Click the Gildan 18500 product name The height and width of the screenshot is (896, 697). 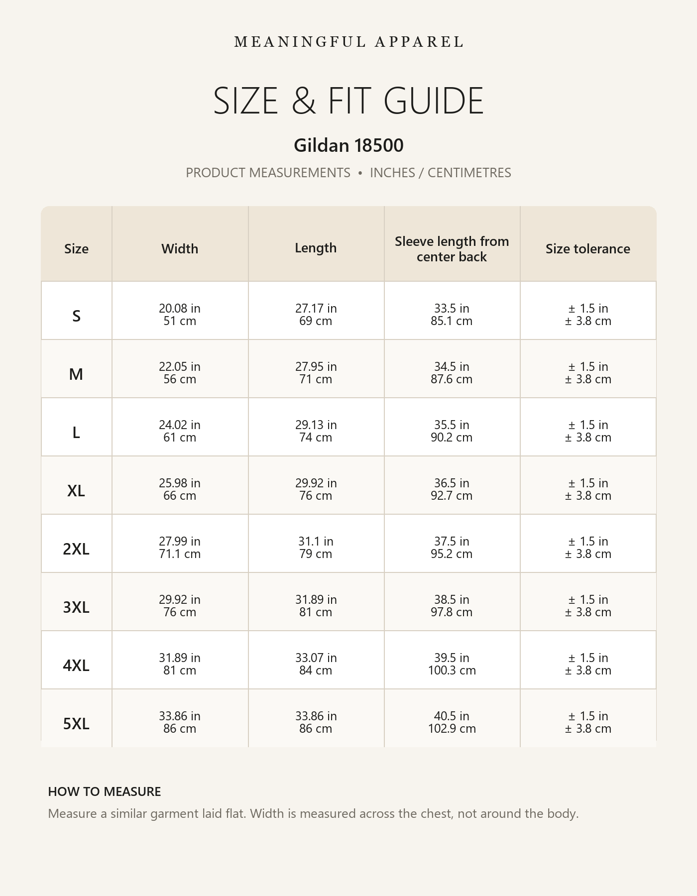[348, 145]
